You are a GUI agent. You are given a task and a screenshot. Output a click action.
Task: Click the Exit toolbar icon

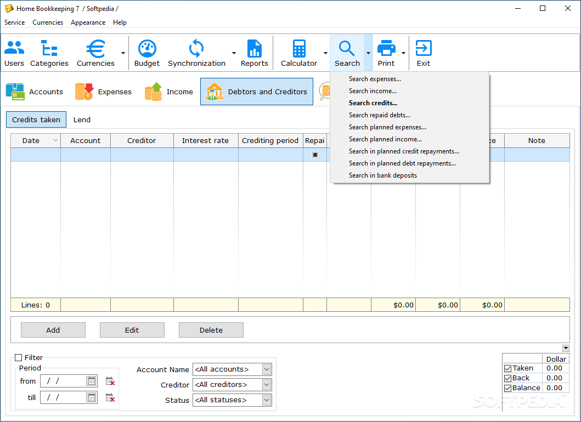pyautogui.click(x=424, y=53)
